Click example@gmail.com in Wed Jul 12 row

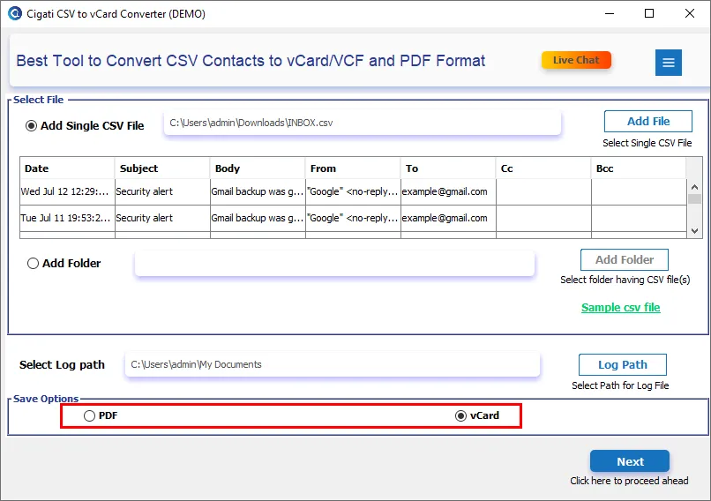(448, 191)
